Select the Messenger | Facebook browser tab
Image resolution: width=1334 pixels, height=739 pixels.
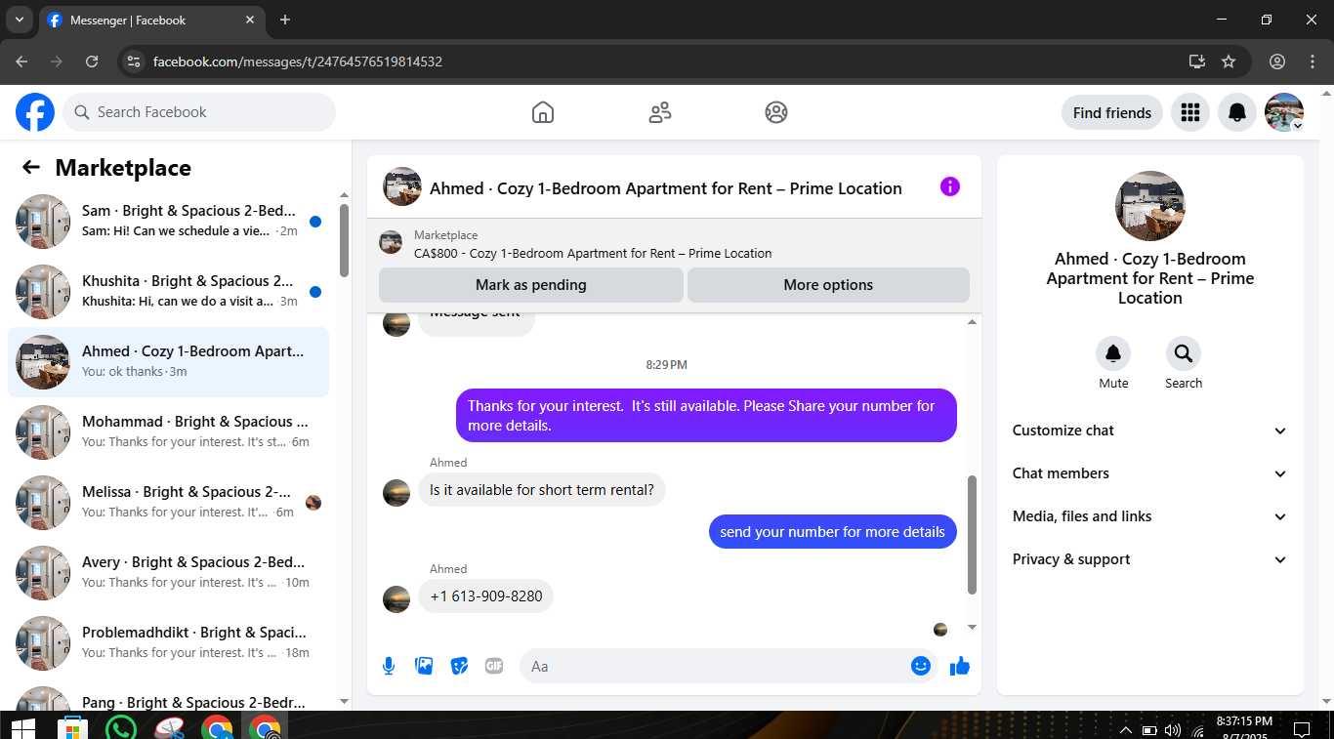point(151,21)
